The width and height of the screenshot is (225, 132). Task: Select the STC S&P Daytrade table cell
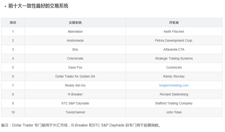[x=75, y=103]
